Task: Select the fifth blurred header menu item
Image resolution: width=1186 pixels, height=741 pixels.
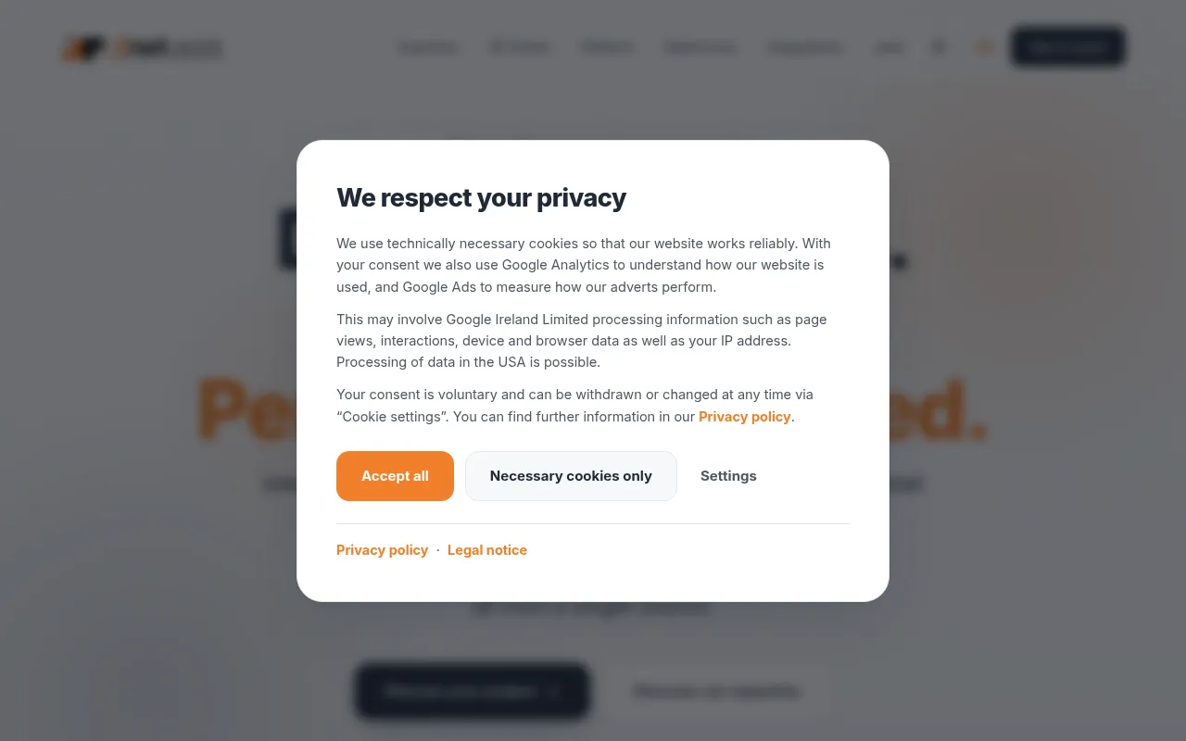Action: [x=805, y=47]
